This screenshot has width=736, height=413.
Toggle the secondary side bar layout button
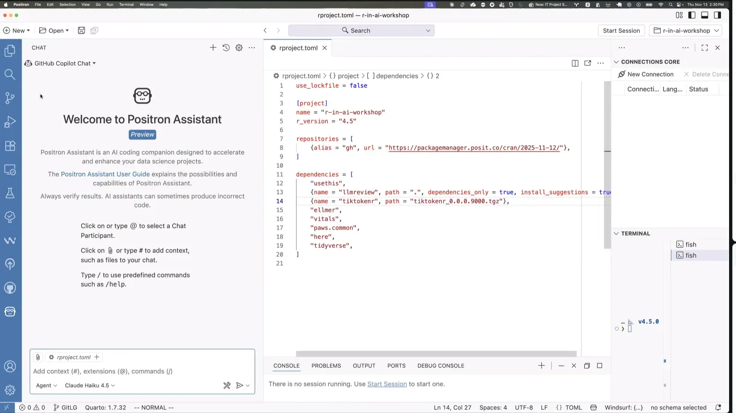pyautogui.click(x=717, y=15)
